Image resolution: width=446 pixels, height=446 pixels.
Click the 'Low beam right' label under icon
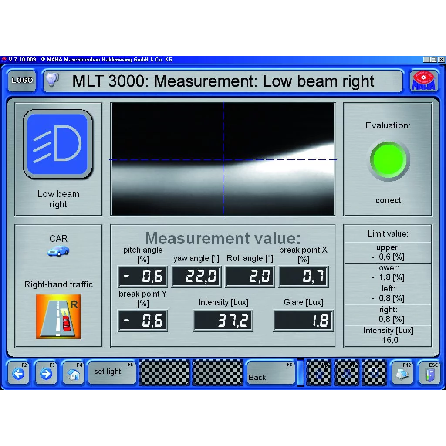58,199
